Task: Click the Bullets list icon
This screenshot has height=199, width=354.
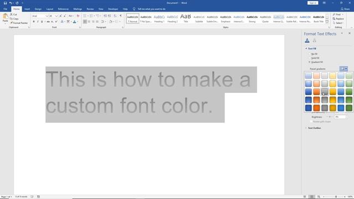Action: (x=85, y=16)
